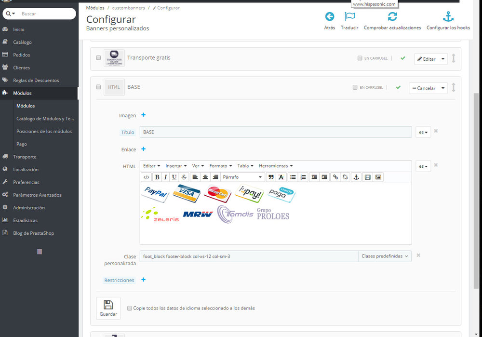Image resolution: width=482 pixels, height=337 pixels.
Task: Toggle active status of Transporte gratis
Action: [402, 58]
